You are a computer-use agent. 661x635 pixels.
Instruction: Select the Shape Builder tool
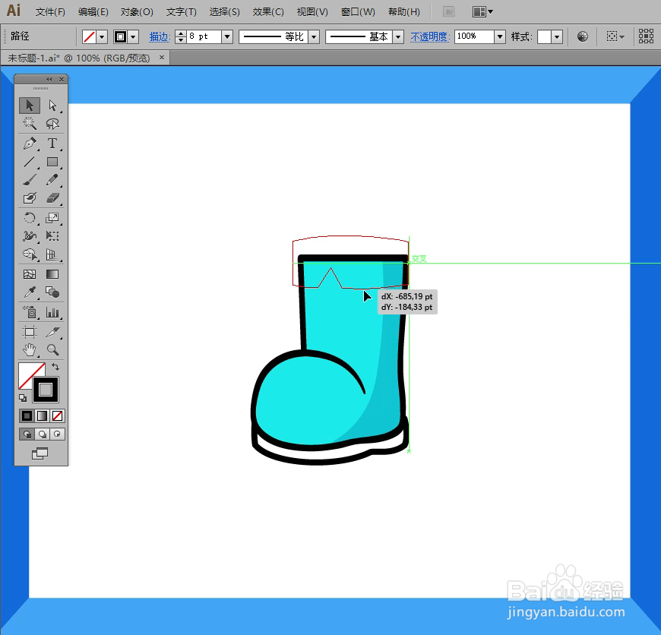coord(30,254)
